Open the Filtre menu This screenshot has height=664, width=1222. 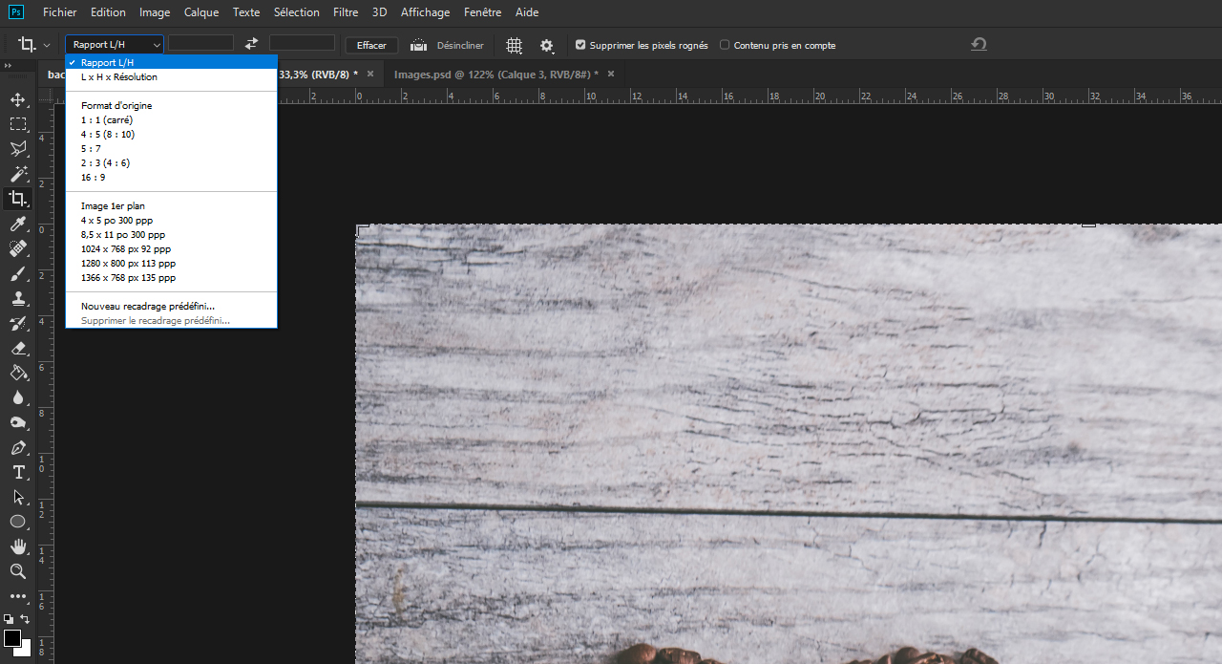347,12
